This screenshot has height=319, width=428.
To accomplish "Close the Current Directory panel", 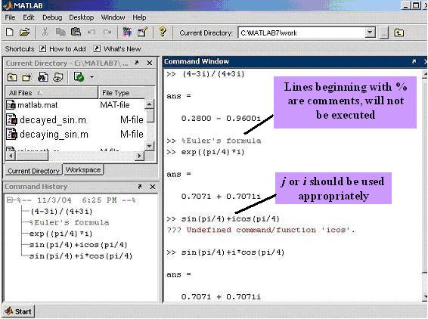I will pyautogui.click(x=150, y=63).
